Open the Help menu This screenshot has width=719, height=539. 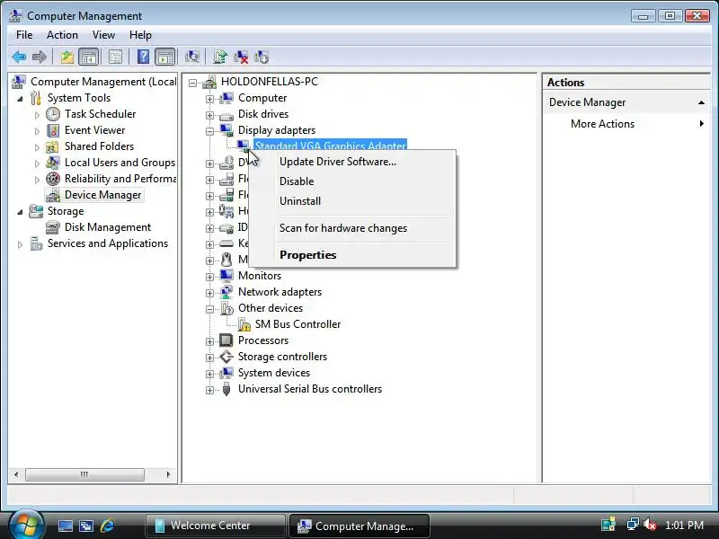140,35
